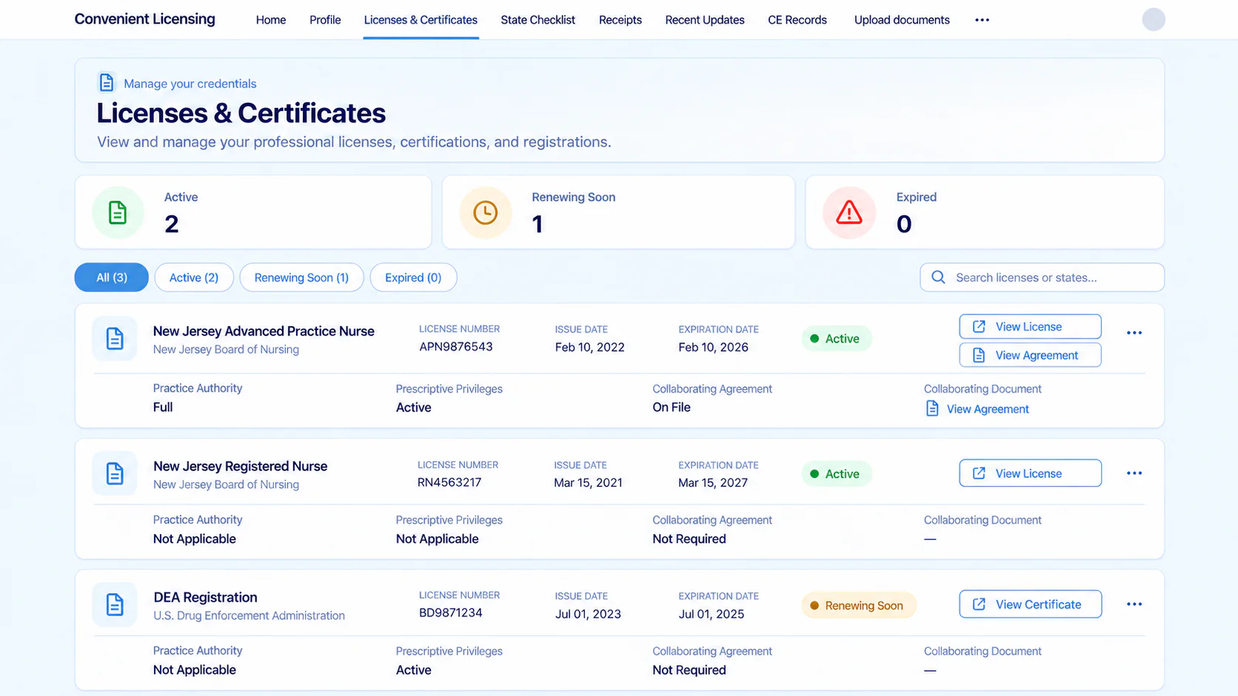The width and height of the screenshot is (1238, 696).
Task: Filter by Expired (0)
Action: [413, 277]
